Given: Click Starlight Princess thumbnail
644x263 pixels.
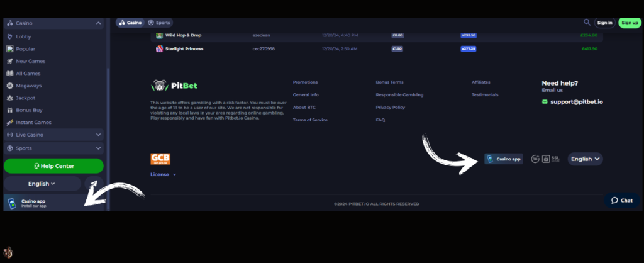Looking at the screenshot, I should [159, 49].
